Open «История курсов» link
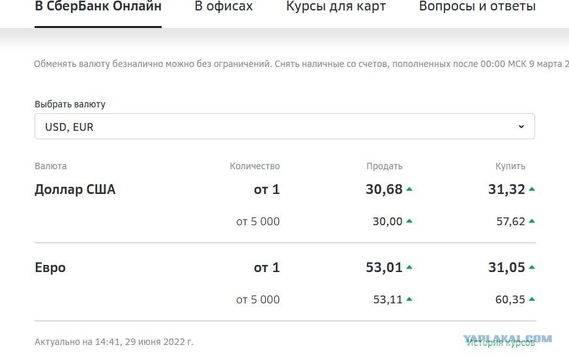The image size is (569, 358). [x=501, y=342]
